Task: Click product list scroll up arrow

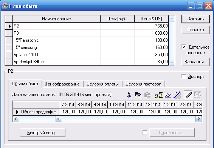Action: point(172,19)
